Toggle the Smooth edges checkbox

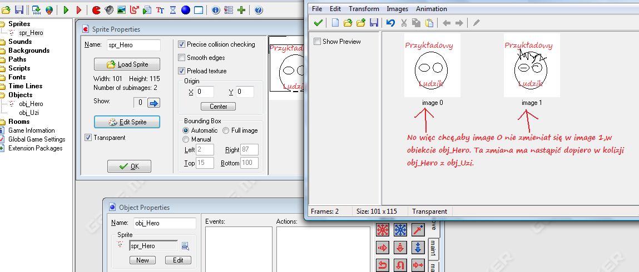[182, 58]
